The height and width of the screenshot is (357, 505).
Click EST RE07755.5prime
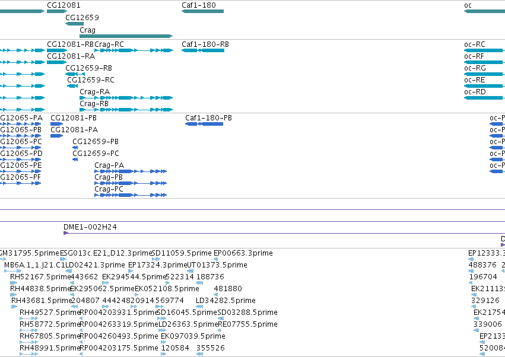coord(221,330)
